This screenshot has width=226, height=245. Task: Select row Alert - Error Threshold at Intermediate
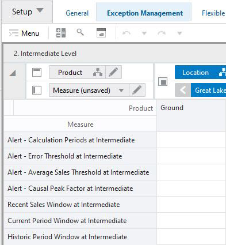80,156
